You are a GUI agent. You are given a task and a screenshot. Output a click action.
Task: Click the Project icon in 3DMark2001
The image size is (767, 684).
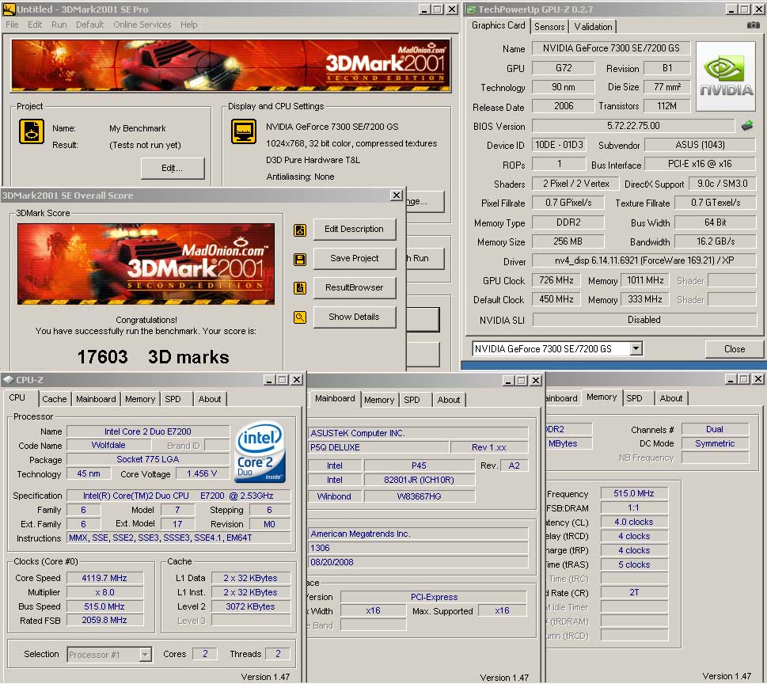pyautogui.click(x=32, y=131)
